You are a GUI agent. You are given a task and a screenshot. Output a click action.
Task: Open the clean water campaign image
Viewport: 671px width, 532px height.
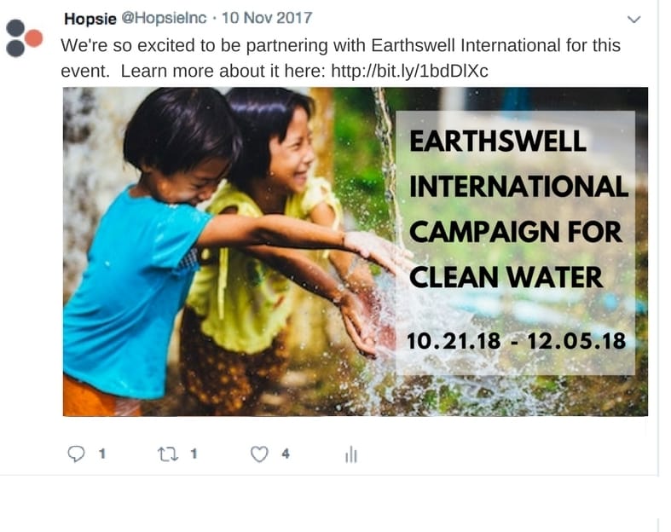pos(356,252)
